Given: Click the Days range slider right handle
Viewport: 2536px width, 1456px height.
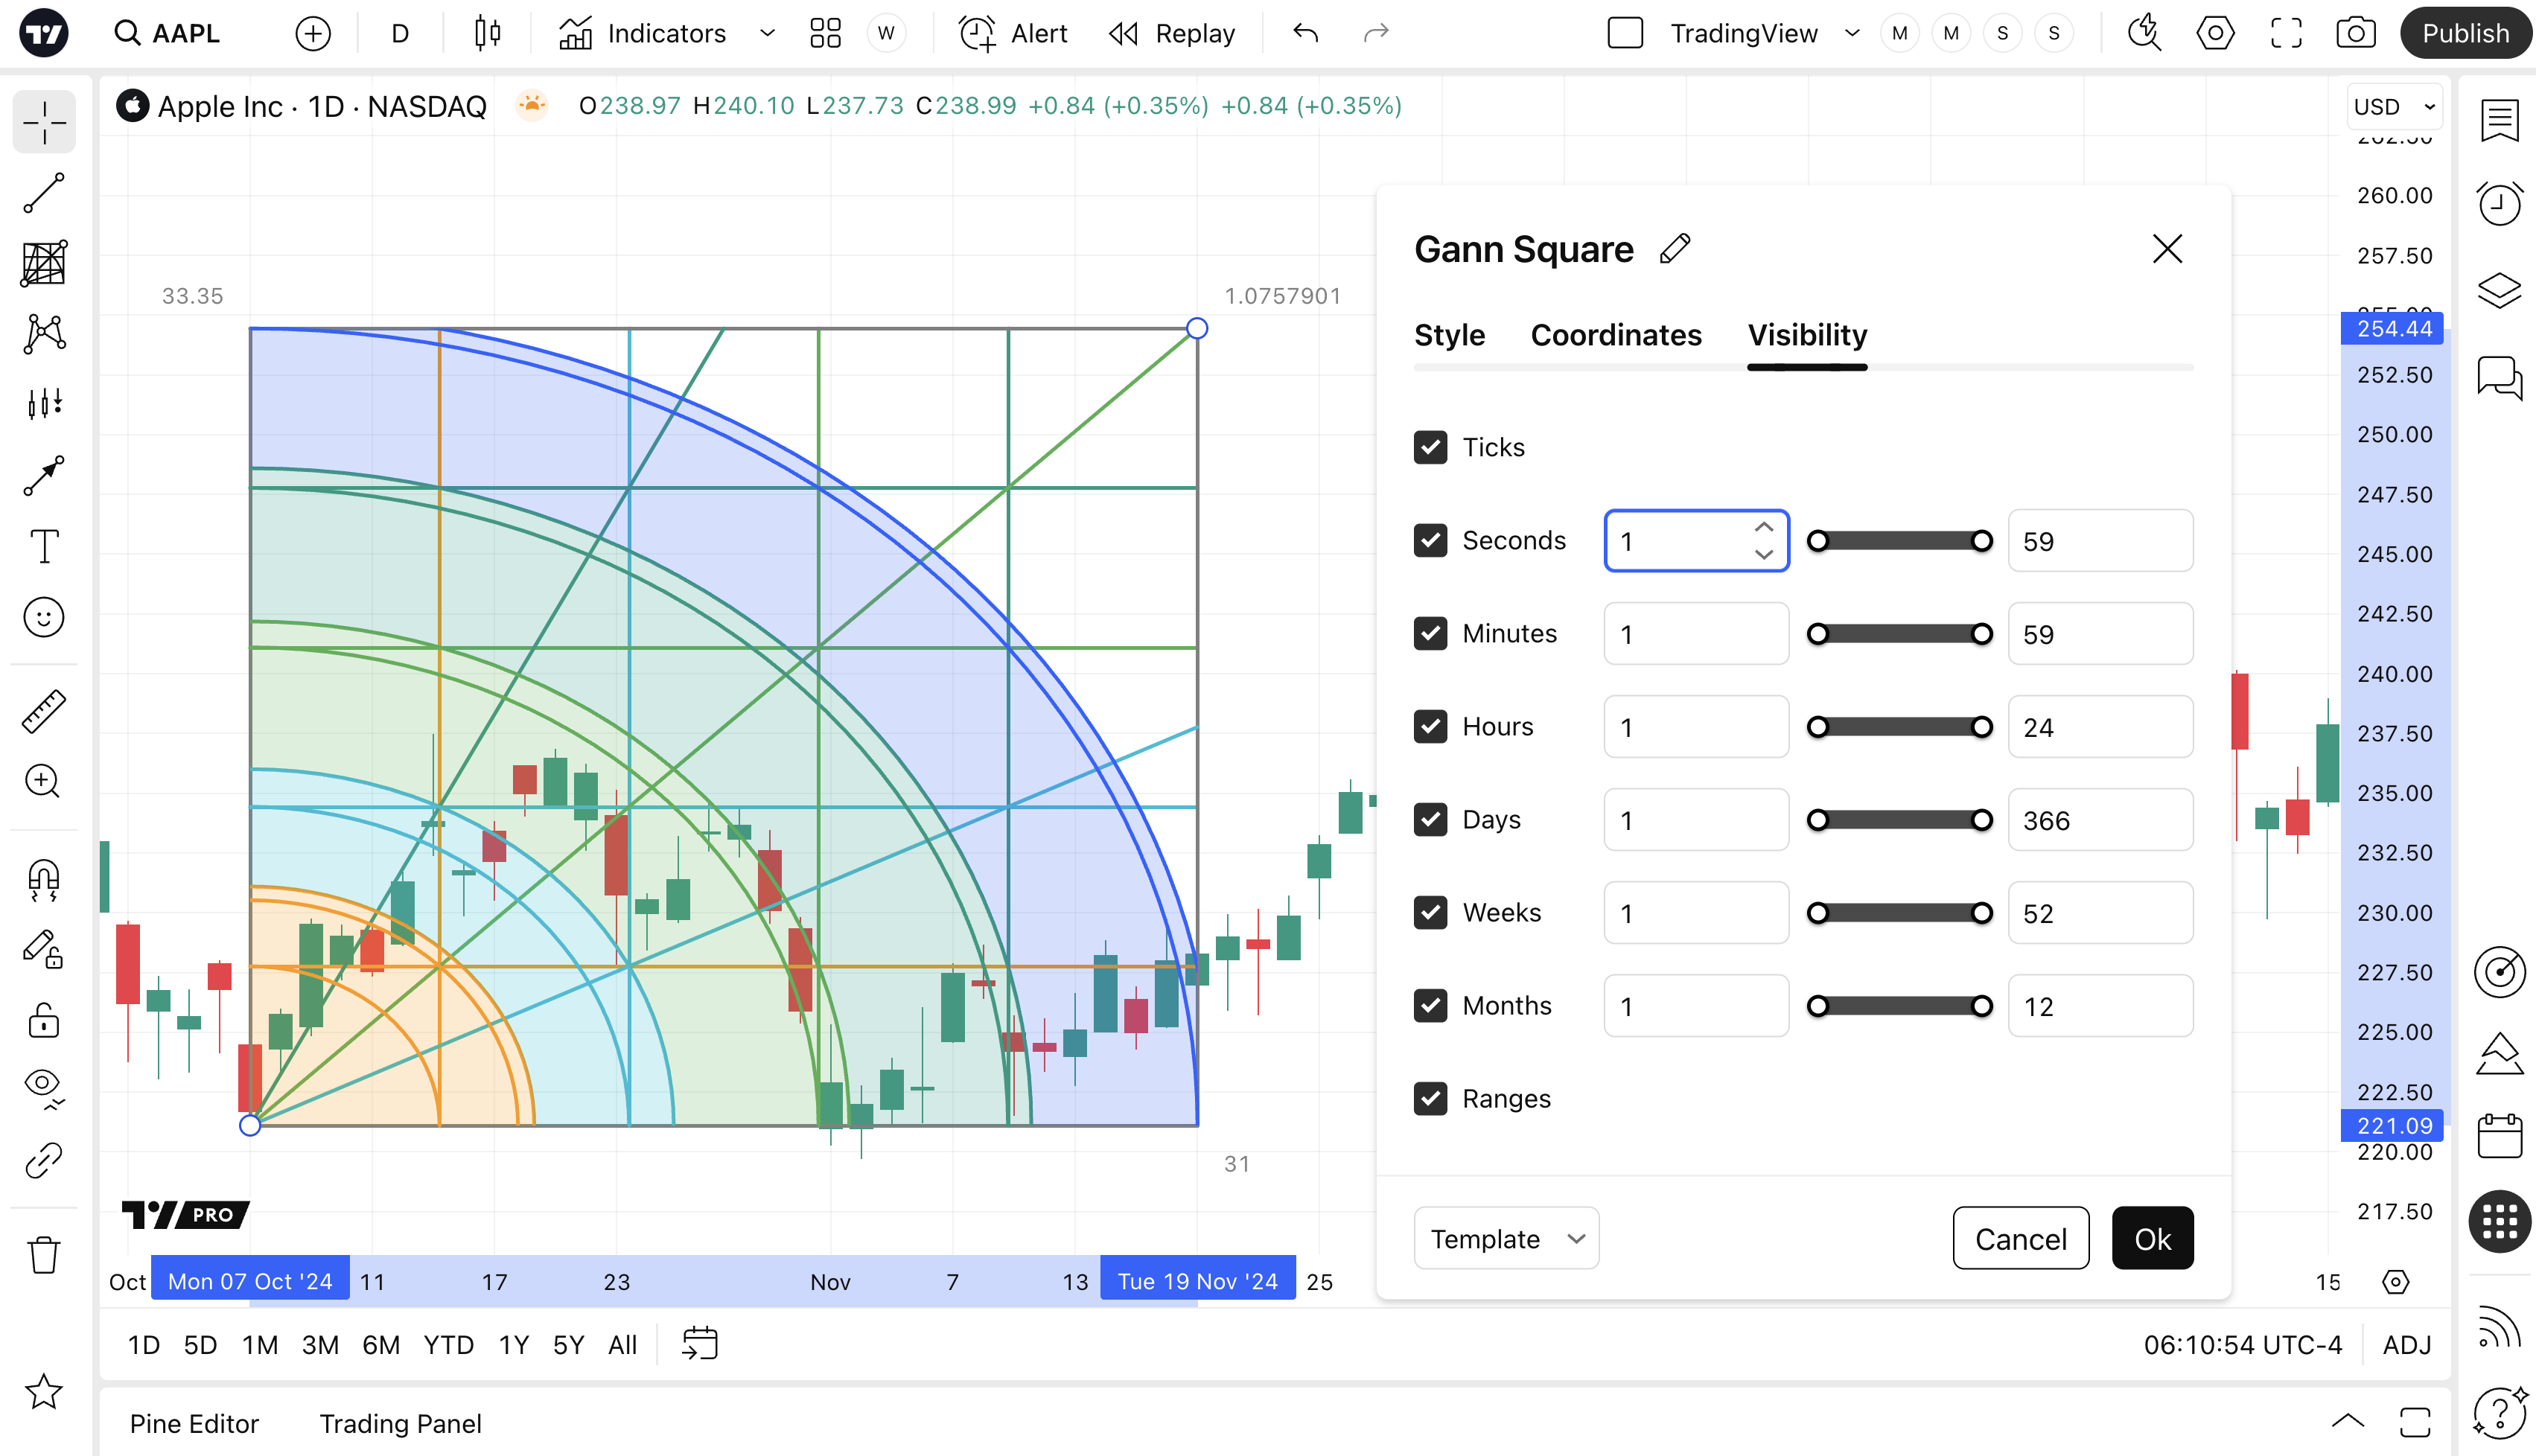Looking at the screenshot, I should click(x=1981, y=820).
